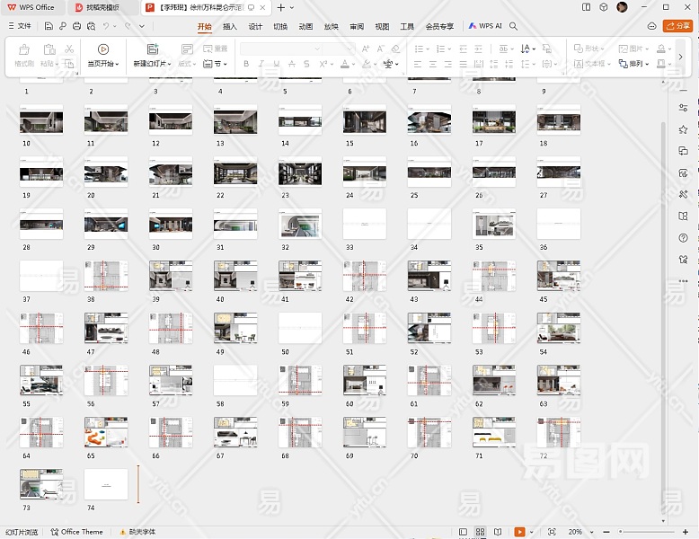Click the slideshow play button in status bar
This screenshot has width=699, height=539.
[x=519, y=532]
